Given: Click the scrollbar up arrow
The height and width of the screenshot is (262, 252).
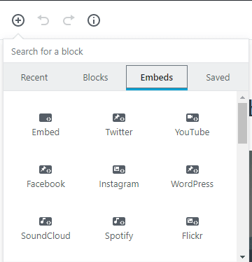Looking at the screenshot, I should (243, 97).
